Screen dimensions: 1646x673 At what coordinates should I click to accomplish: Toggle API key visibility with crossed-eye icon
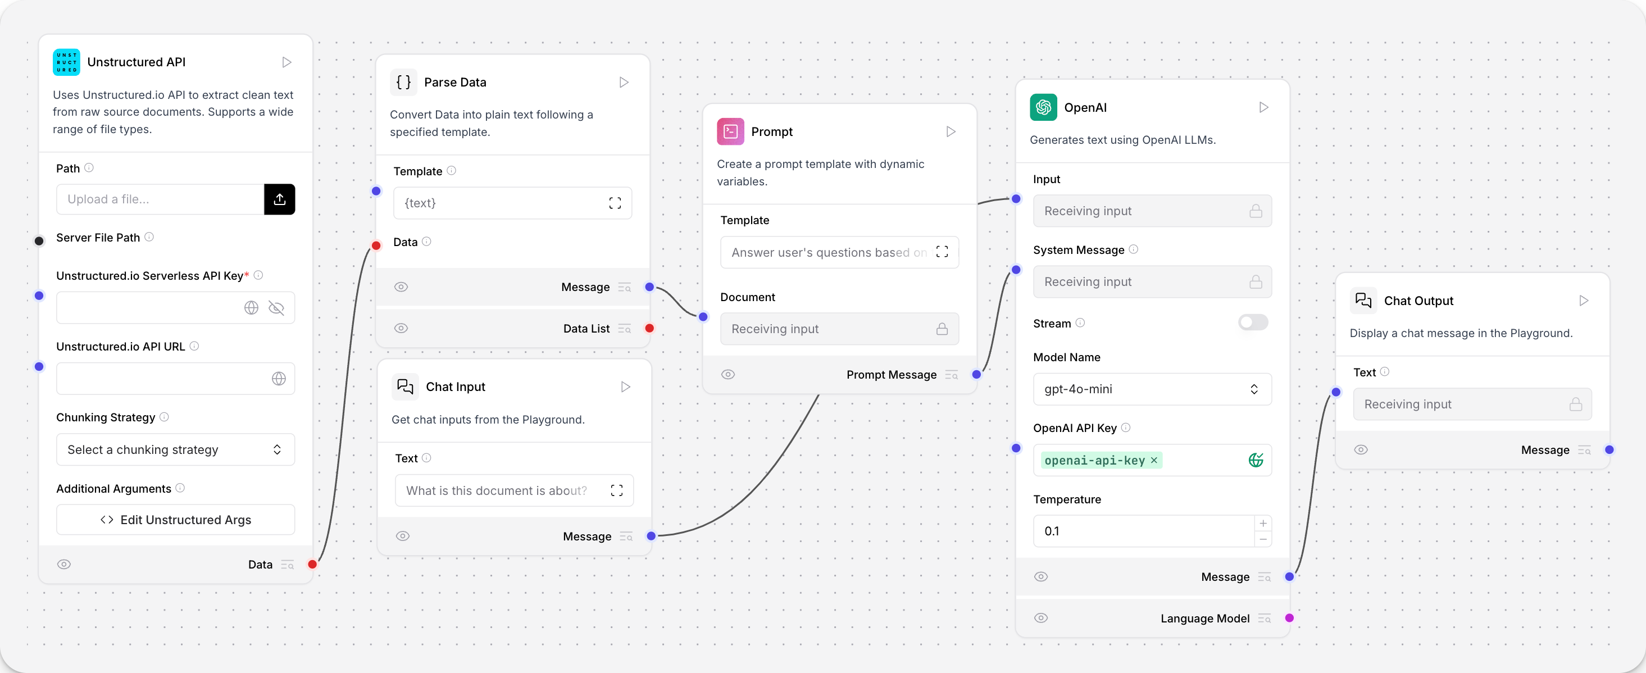[276, 308]
